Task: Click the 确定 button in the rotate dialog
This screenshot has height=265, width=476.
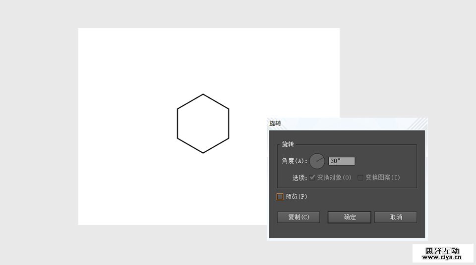Action: [x=349, y=217]
